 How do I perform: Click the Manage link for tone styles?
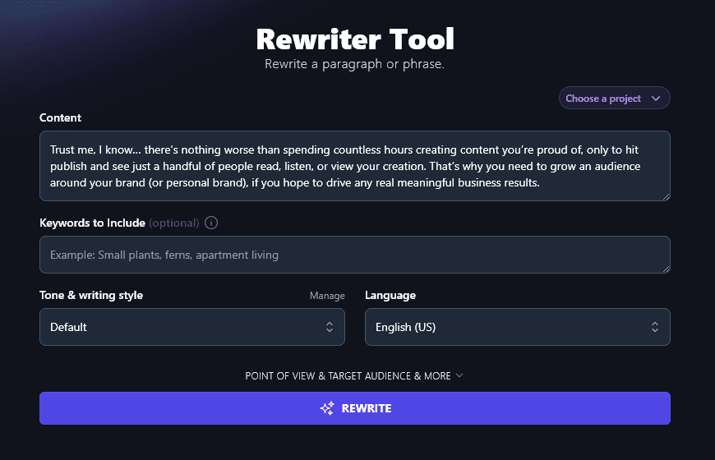(327, 296)
